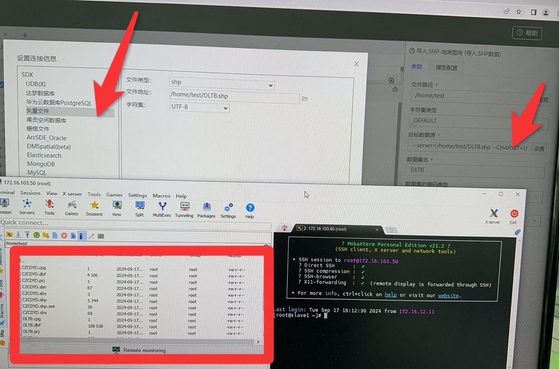The image size is (559, 369).
Task: Select UDB(X) in the datasource list
Action: [x=36, y=84]
